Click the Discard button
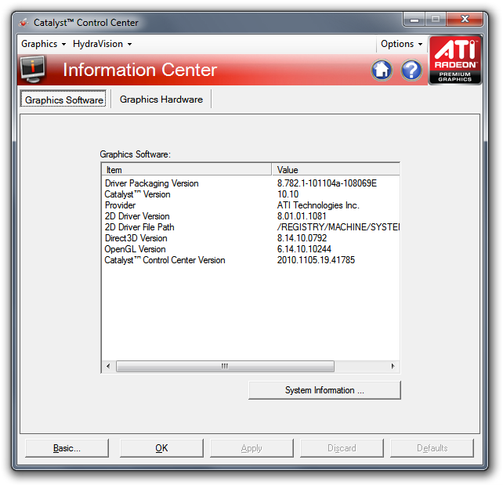Screen dimensions: 503x485 342,448
